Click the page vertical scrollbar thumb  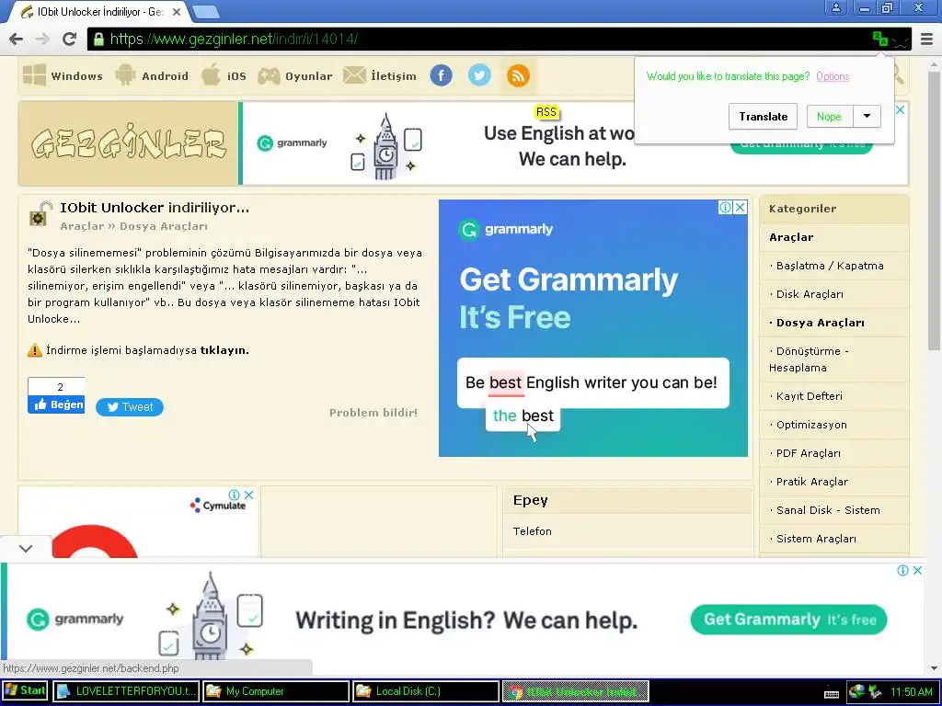tap(934, 211)
